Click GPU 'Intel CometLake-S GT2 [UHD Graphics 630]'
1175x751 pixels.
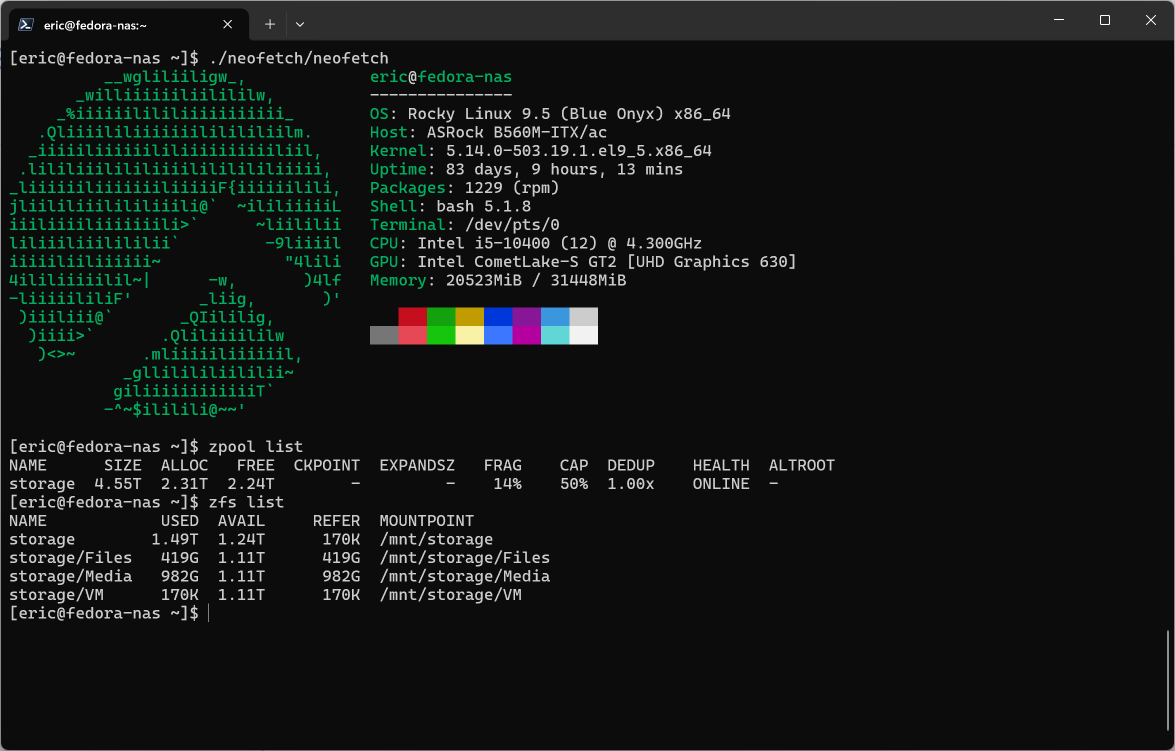point(607,261)
